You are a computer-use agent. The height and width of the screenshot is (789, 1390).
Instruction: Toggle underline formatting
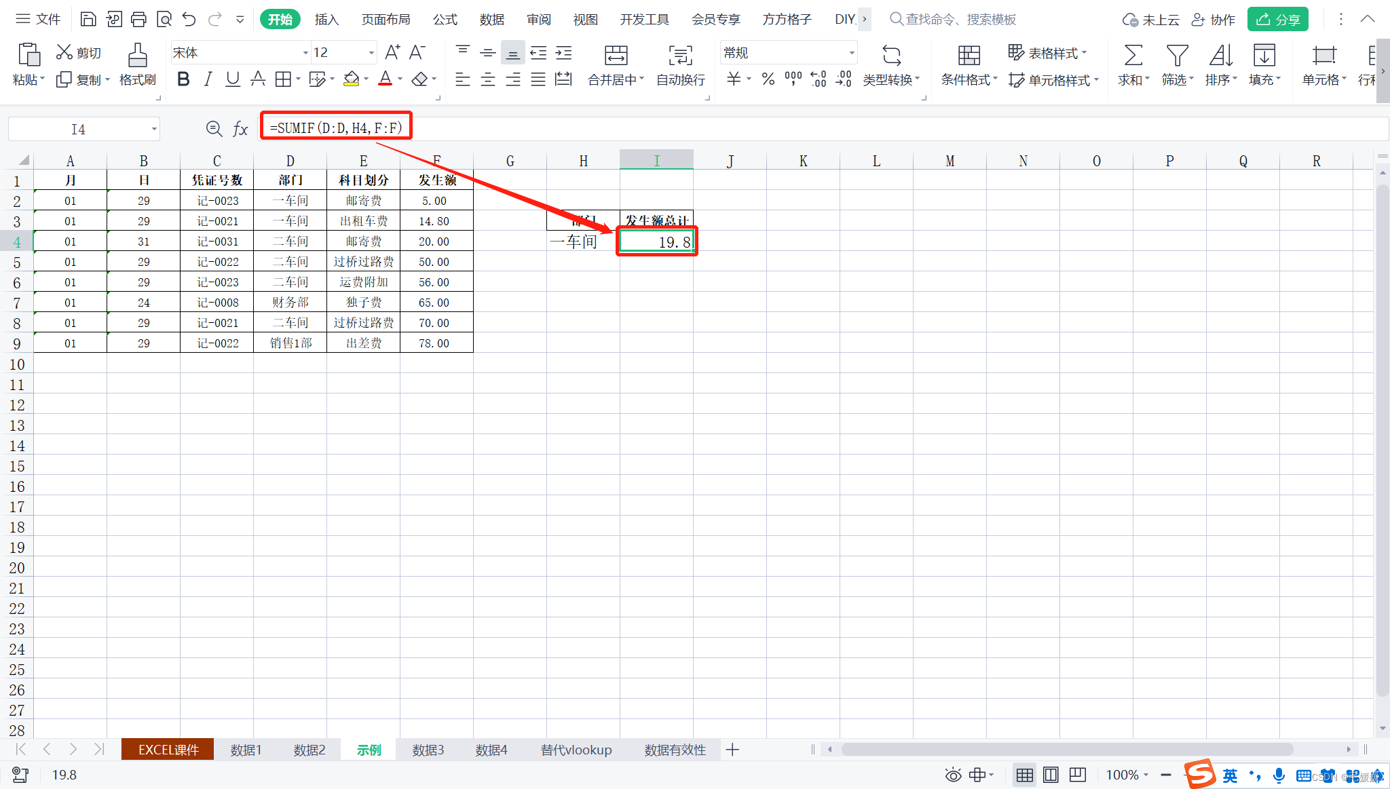coord(233,79)
